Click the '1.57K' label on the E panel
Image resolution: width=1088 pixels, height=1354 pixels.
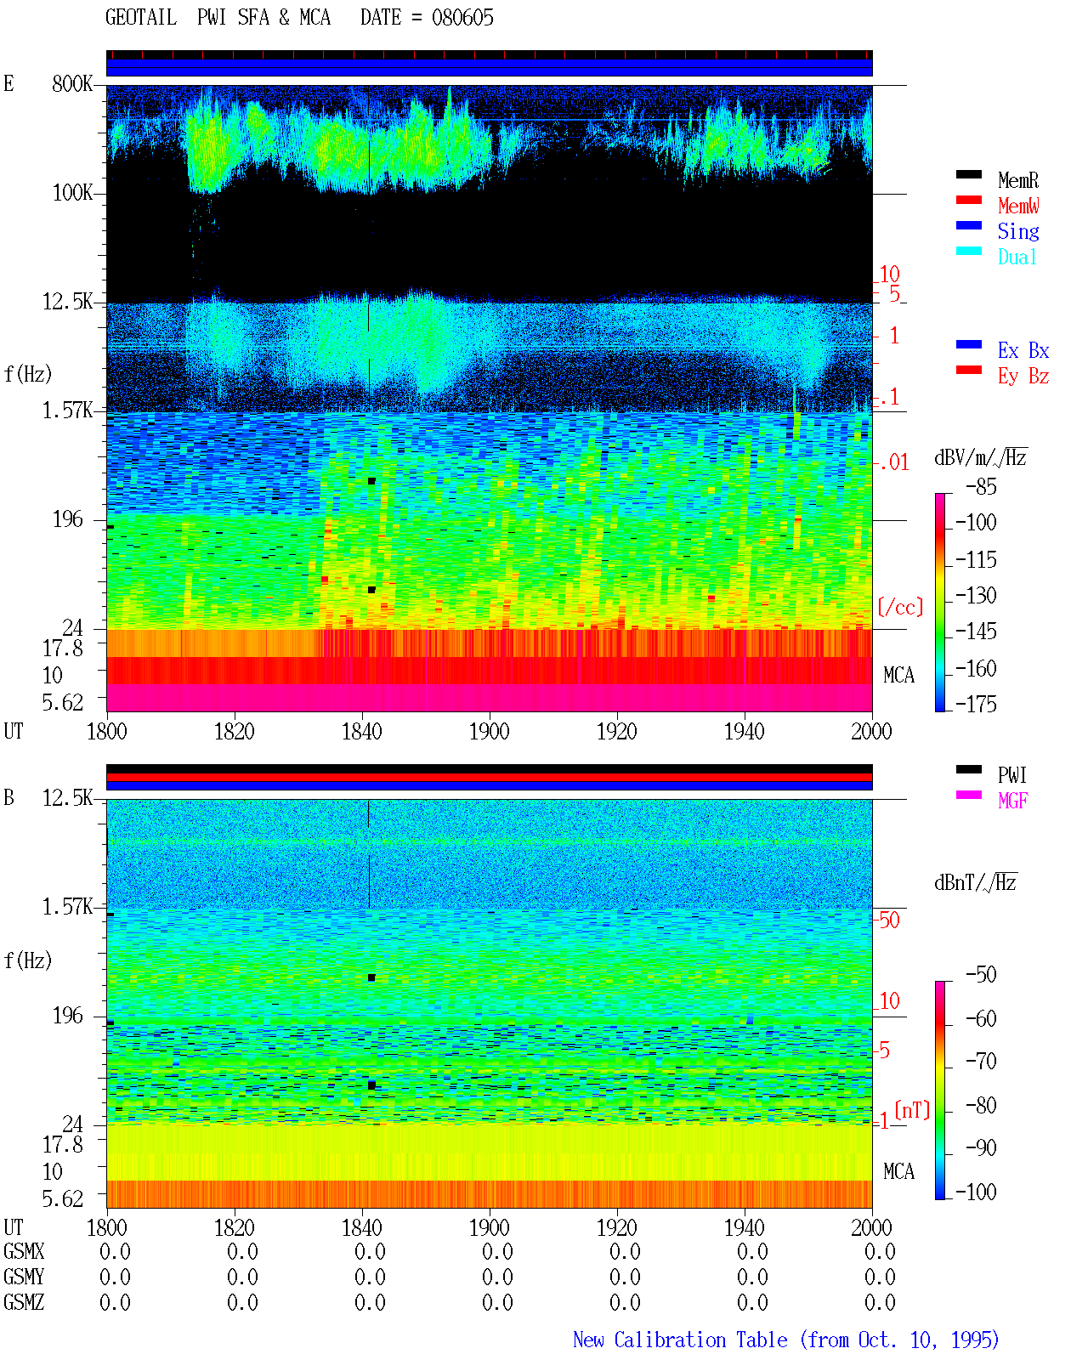click(68, 410)
